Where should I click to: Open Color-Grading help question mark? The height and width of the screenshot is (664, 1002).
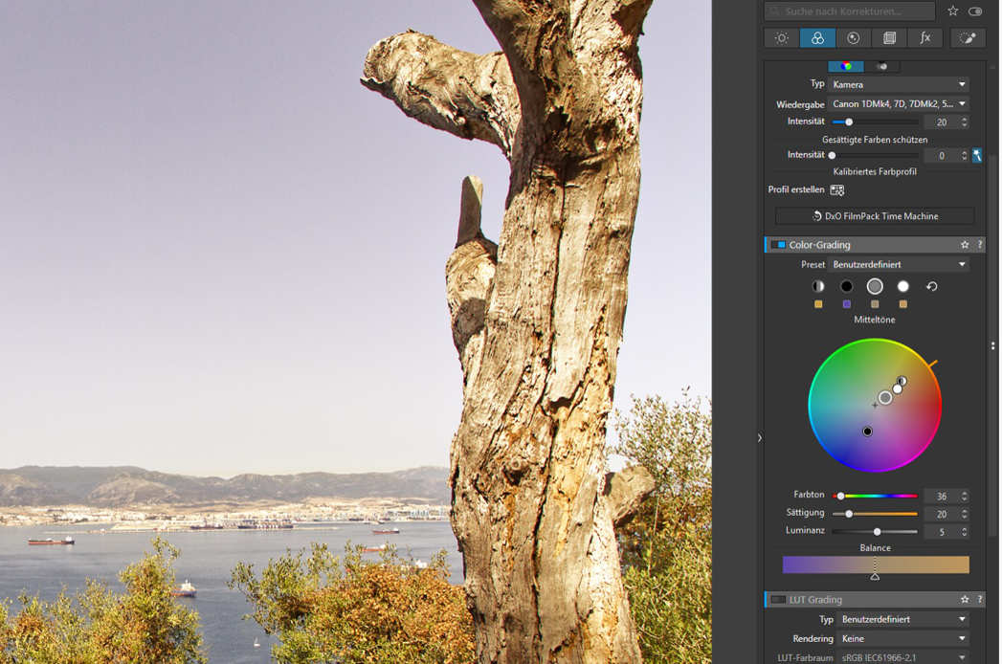980,245
